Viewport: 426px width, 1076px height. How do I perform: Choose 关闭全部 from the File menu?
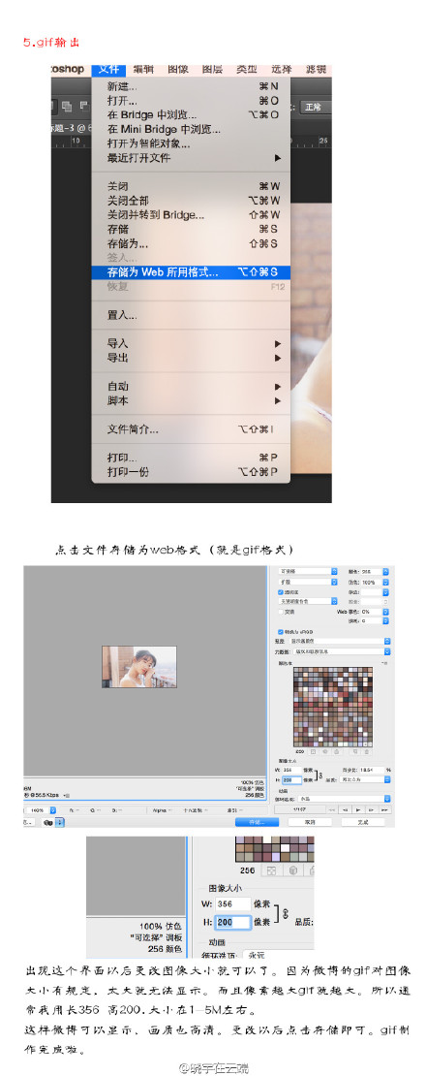point(191,201)
